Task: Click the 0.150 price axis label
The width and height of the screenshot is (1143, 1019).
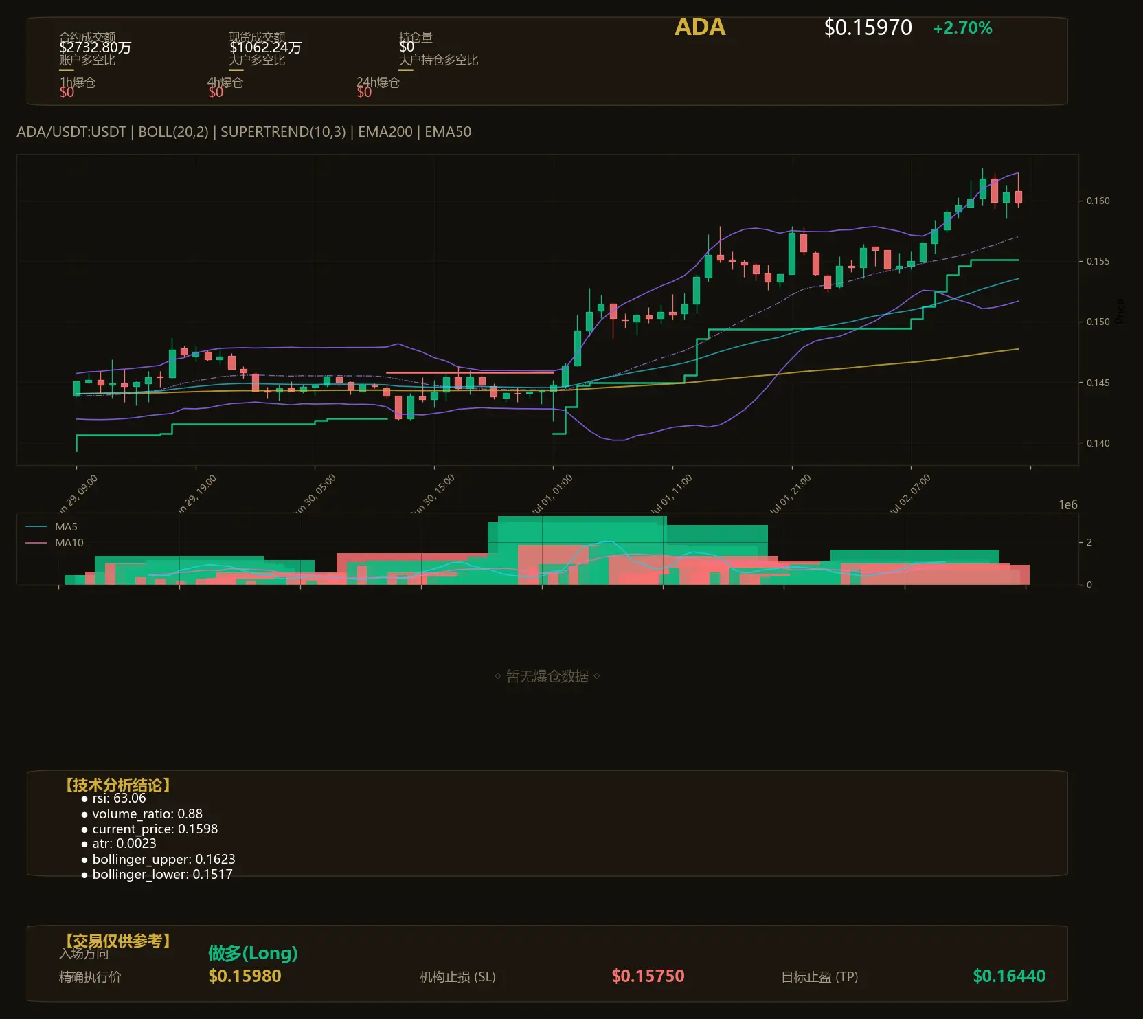Action: click(1098, 322)
